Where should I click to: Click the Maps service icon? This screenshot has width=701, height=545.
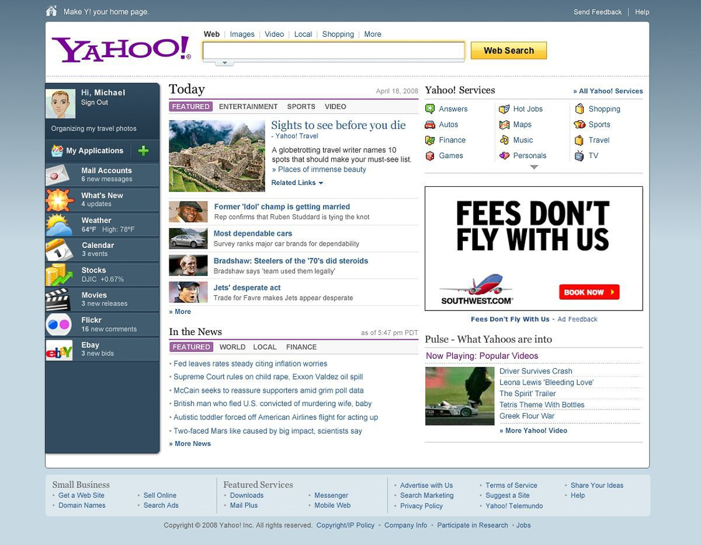(504, 124)
